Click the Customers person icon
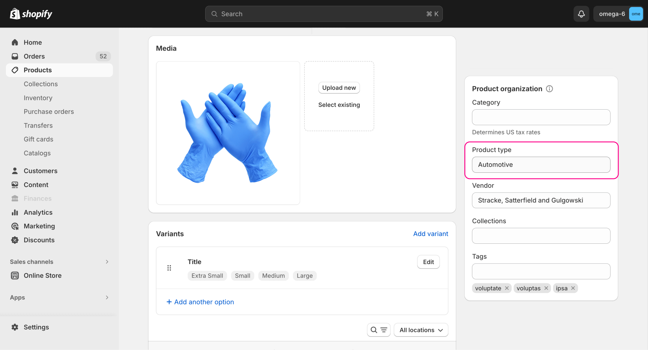 click(x=15, y=171)
